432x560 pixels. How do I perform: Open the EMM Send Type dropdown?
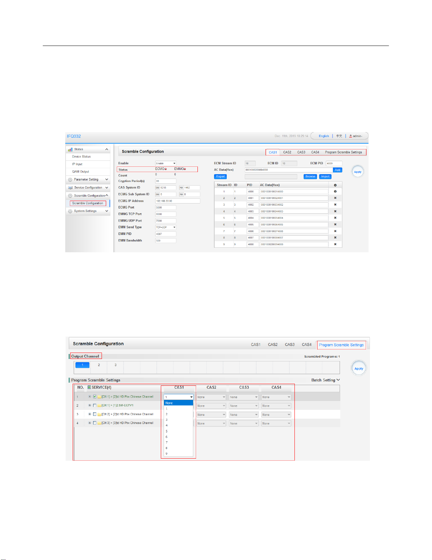pyautogui.click(x=166, y=227)
